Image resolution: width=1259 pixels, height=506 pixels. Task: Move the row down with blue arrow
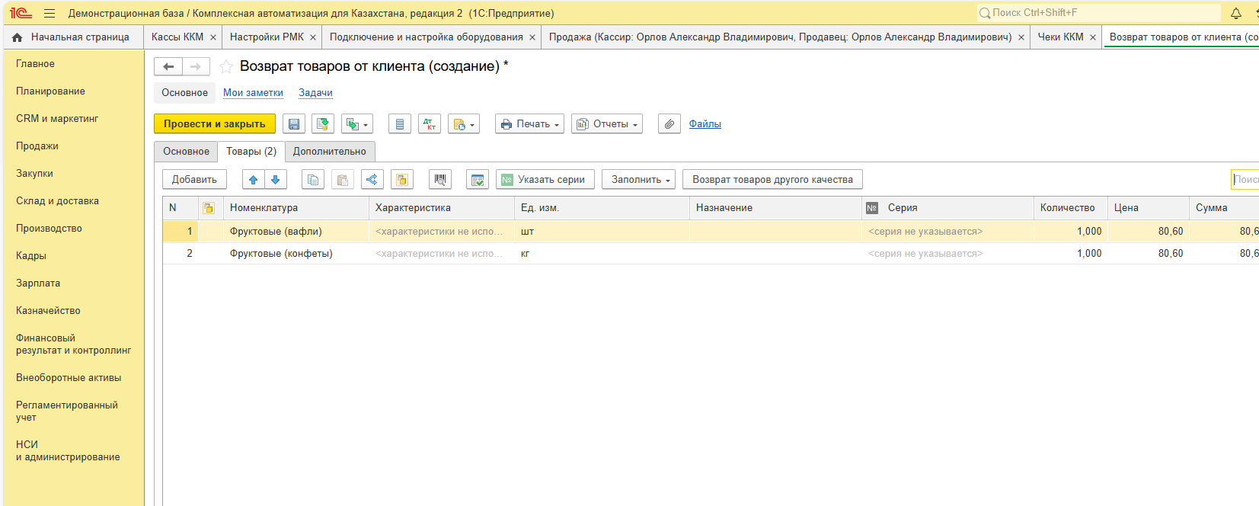276,180
